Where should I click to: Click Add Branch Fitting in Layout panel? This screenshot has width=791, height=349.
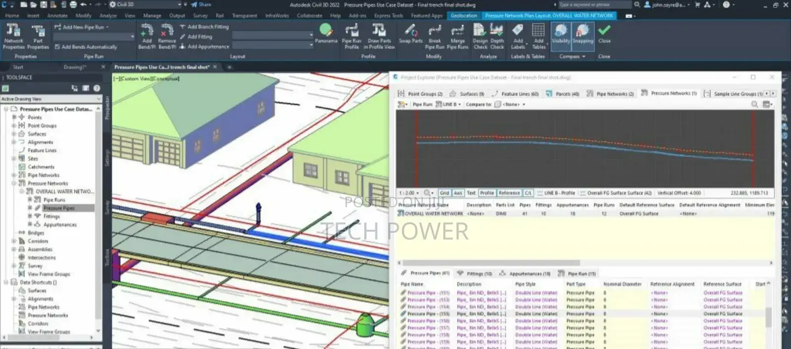[204, 27]
